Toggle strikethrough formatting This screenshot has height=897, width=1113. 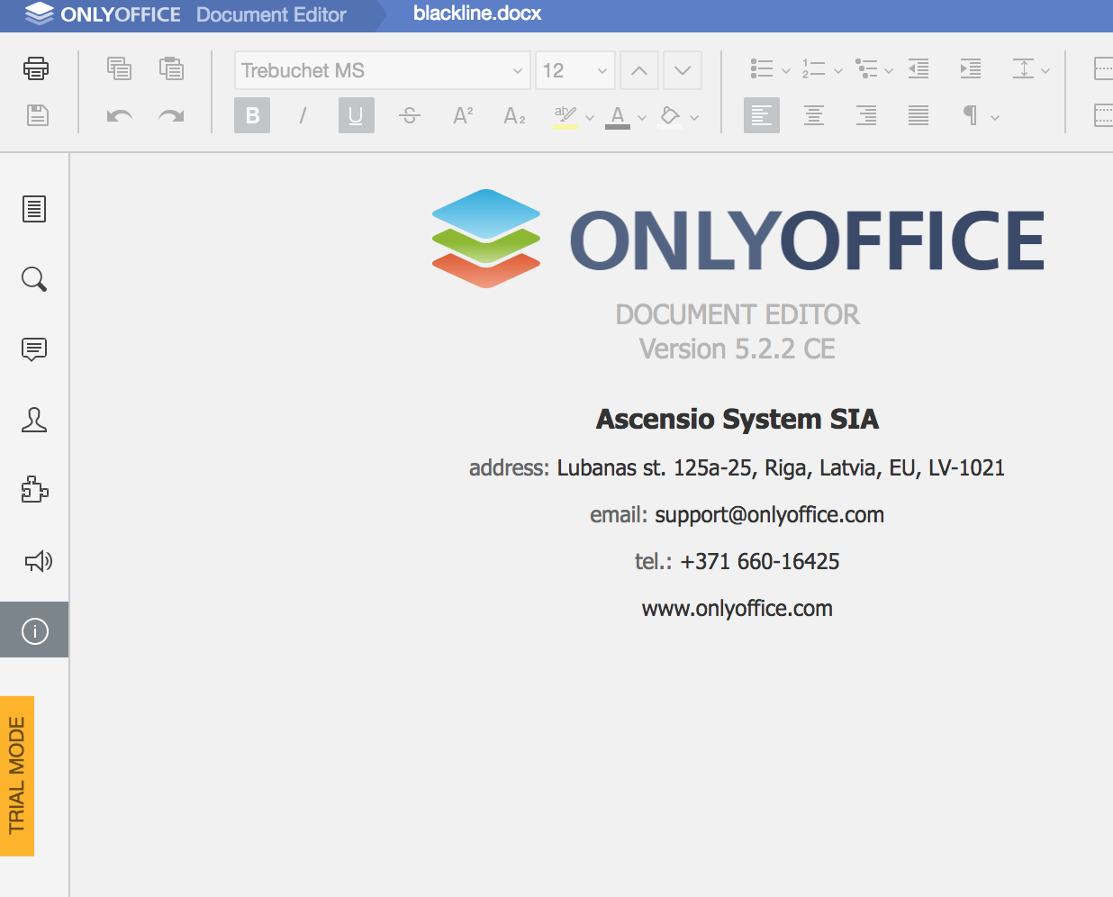pyautogui.click(x=409, y=115)
